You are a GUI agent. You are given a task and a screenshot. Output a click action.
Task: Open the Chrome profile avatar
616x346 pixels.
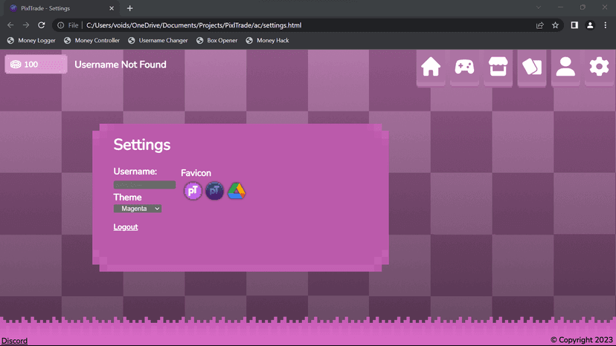pos(590,25)
